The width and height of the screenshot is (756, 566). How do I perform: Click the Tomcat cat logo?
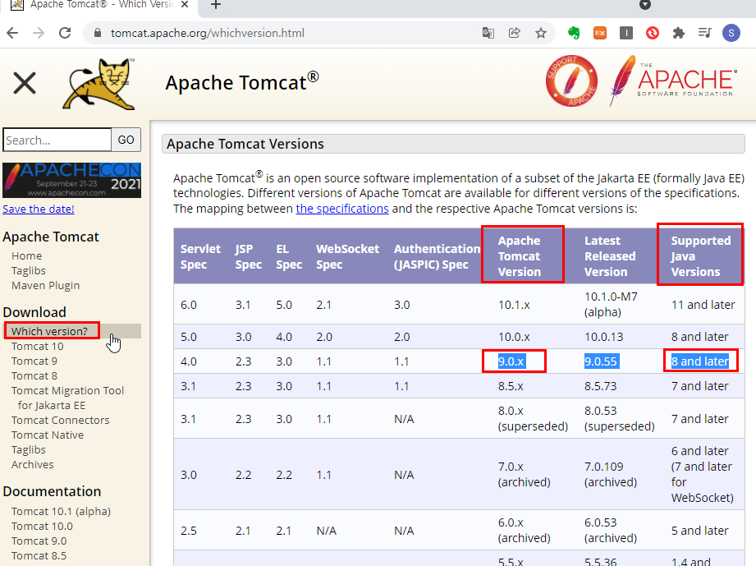[99, 84]
